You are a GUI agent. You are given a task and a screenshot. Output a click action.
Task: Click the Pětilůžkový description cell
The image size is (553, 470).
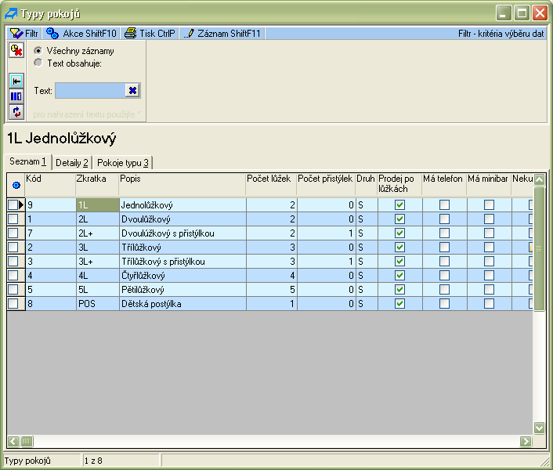pyautogui.click(x=183, y=290)
